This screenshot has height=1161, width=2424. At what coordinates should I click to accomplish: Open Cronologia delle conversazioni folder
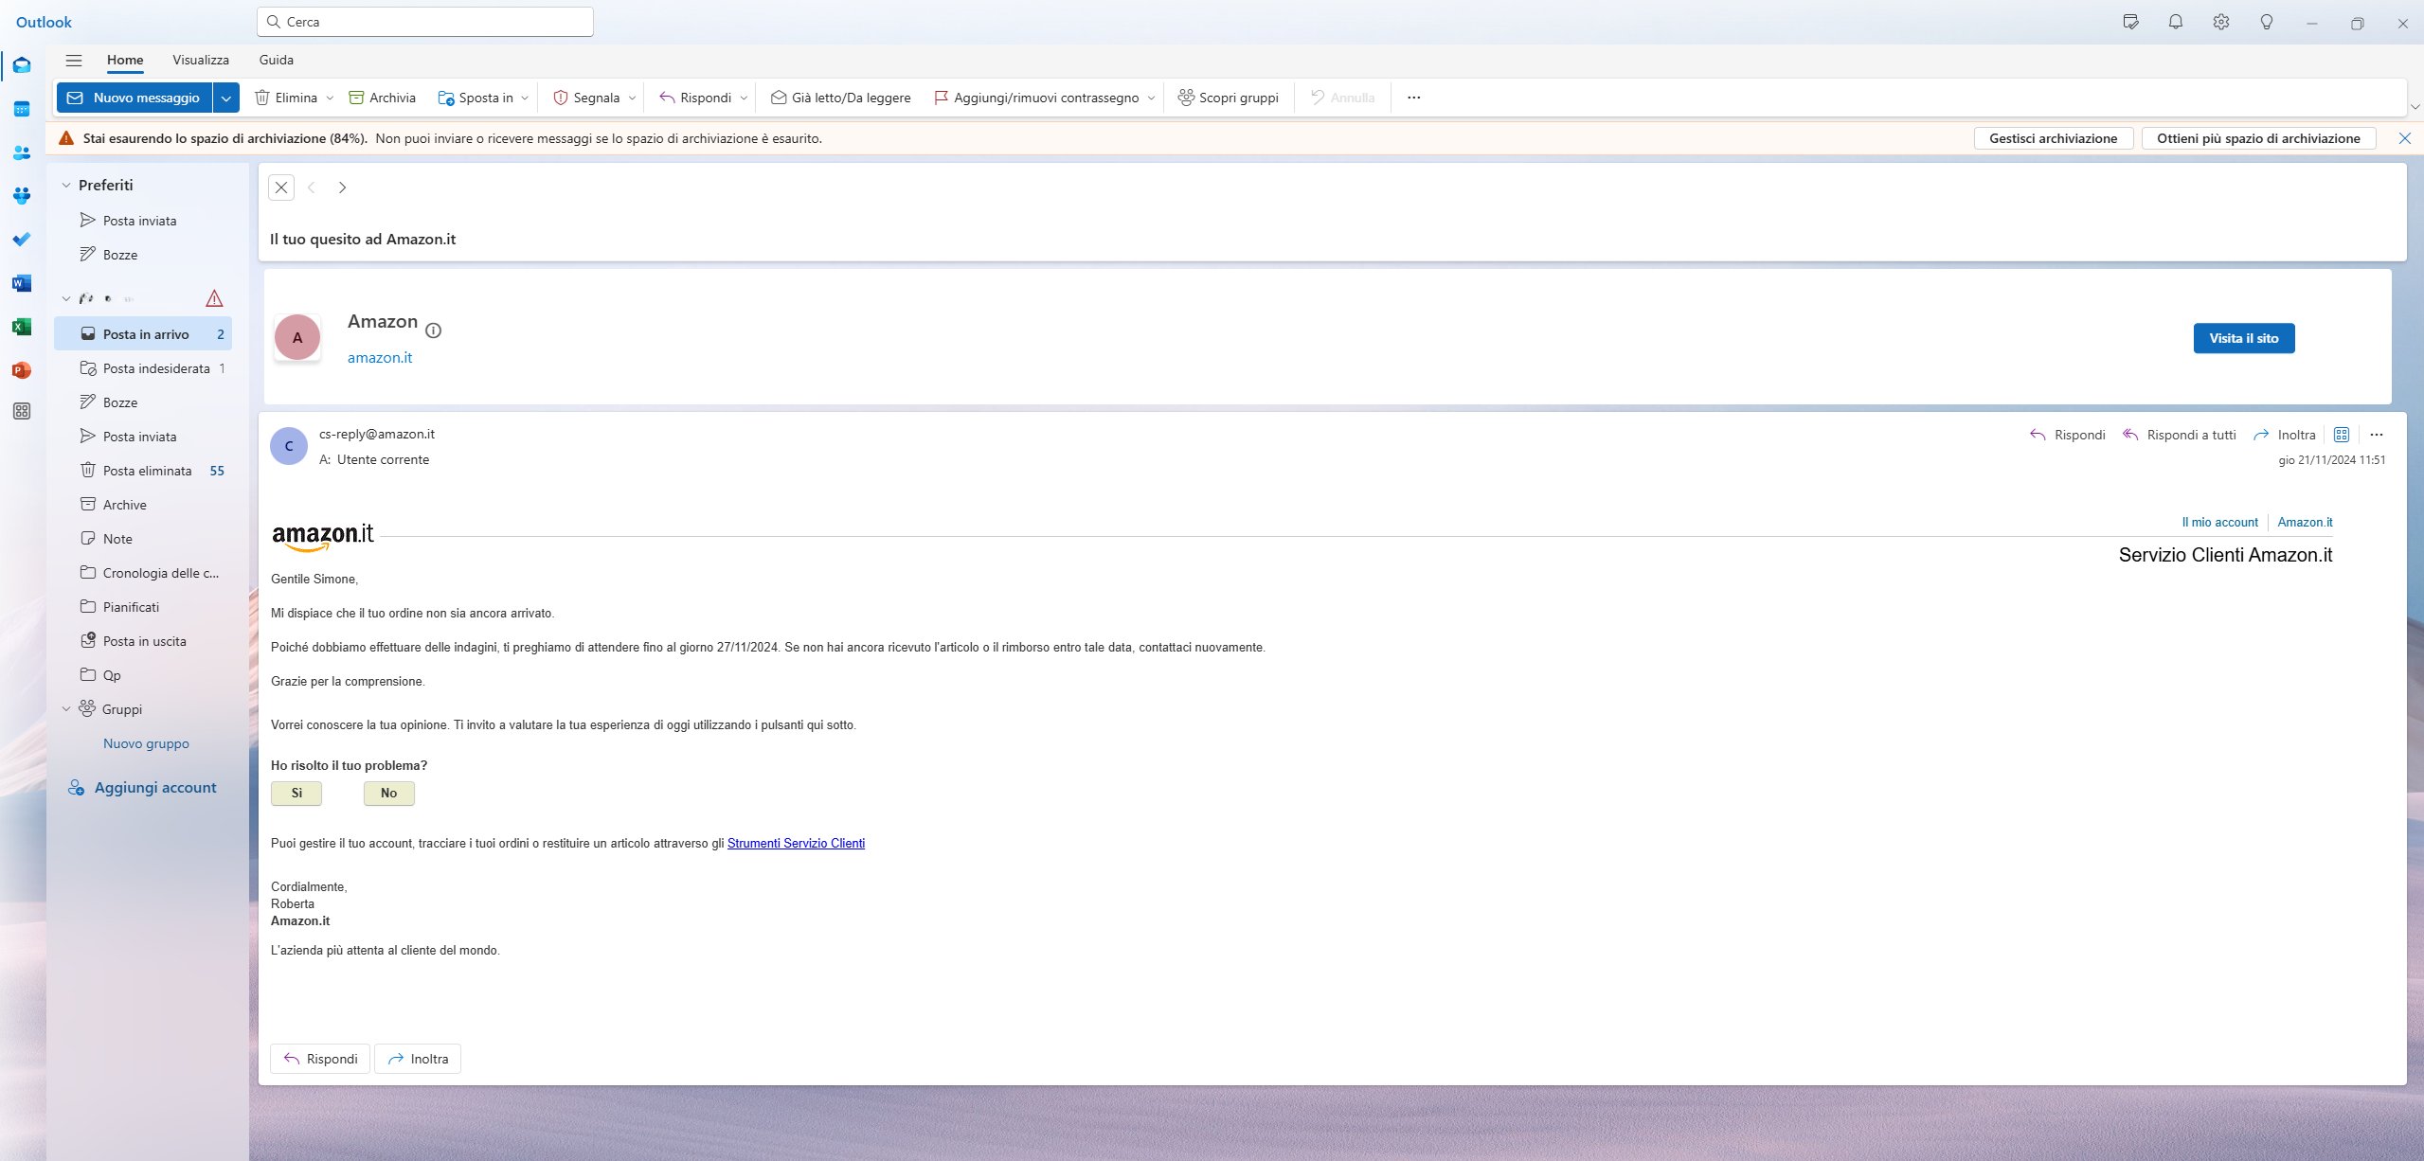(x=143, y=573)
